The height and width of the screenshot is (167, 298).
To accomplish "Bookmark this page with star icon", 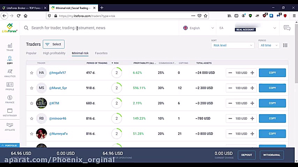I will point(206,16).
